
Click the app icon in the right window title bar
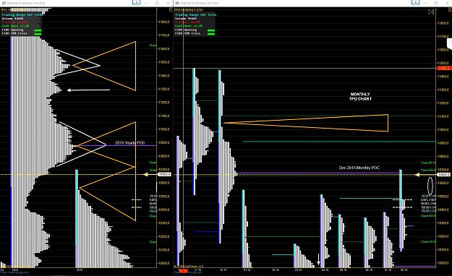pyautogui.click(x=176, y=3)
